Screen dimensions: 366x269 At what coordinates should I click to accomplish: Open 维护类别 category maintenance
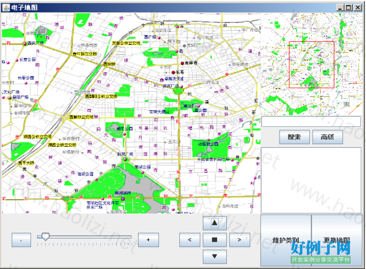285,240
